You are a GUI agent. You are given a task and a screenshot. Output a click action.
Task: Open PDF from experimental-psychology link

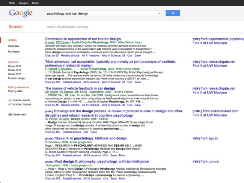[x=218, y=39]
